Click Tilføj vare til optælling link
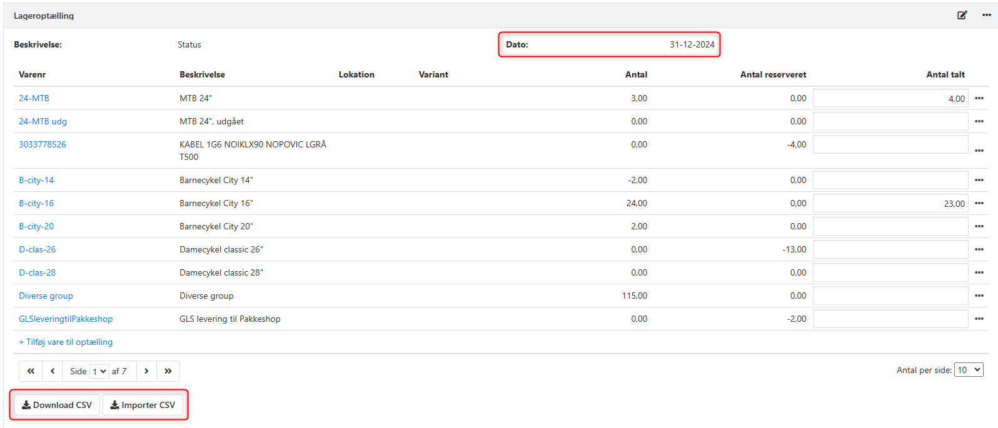Viewport: 998px width, 428px height. point(66,342)
